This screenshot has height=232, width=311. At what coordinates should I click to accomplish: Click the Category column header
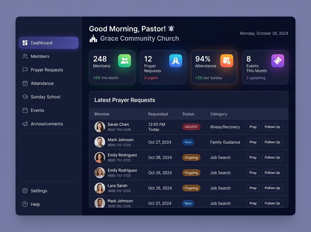[218, 114]
